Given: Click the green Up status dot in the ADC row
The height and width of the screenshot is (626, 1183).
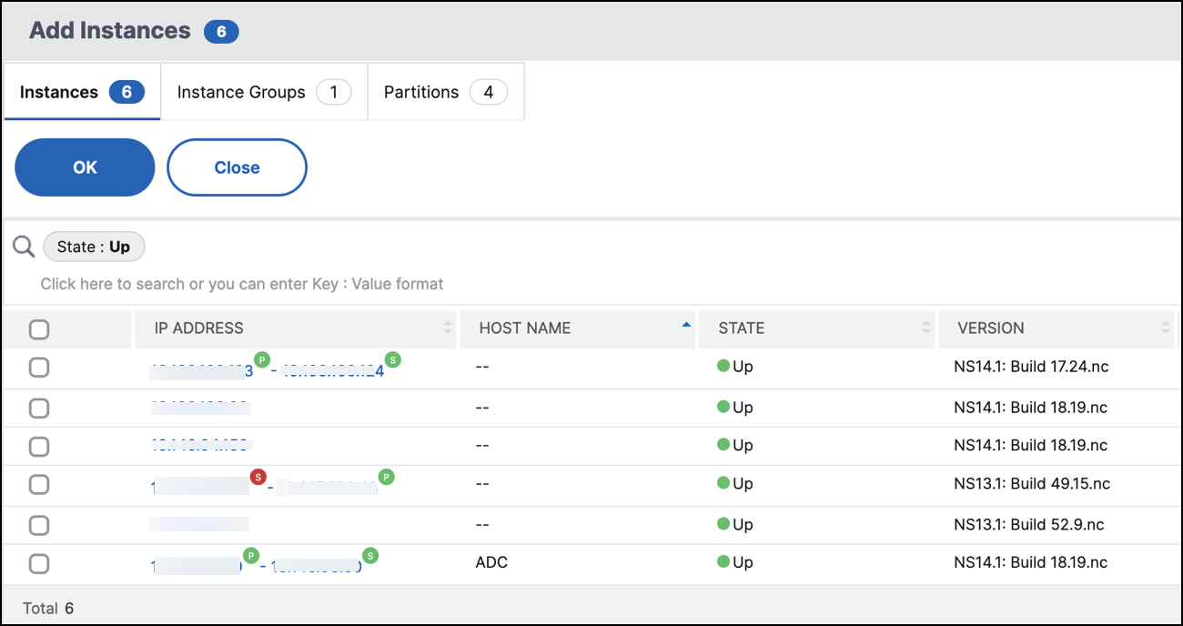Looking at the screenshot, I should pyautogui.click(x=723, y=561).
